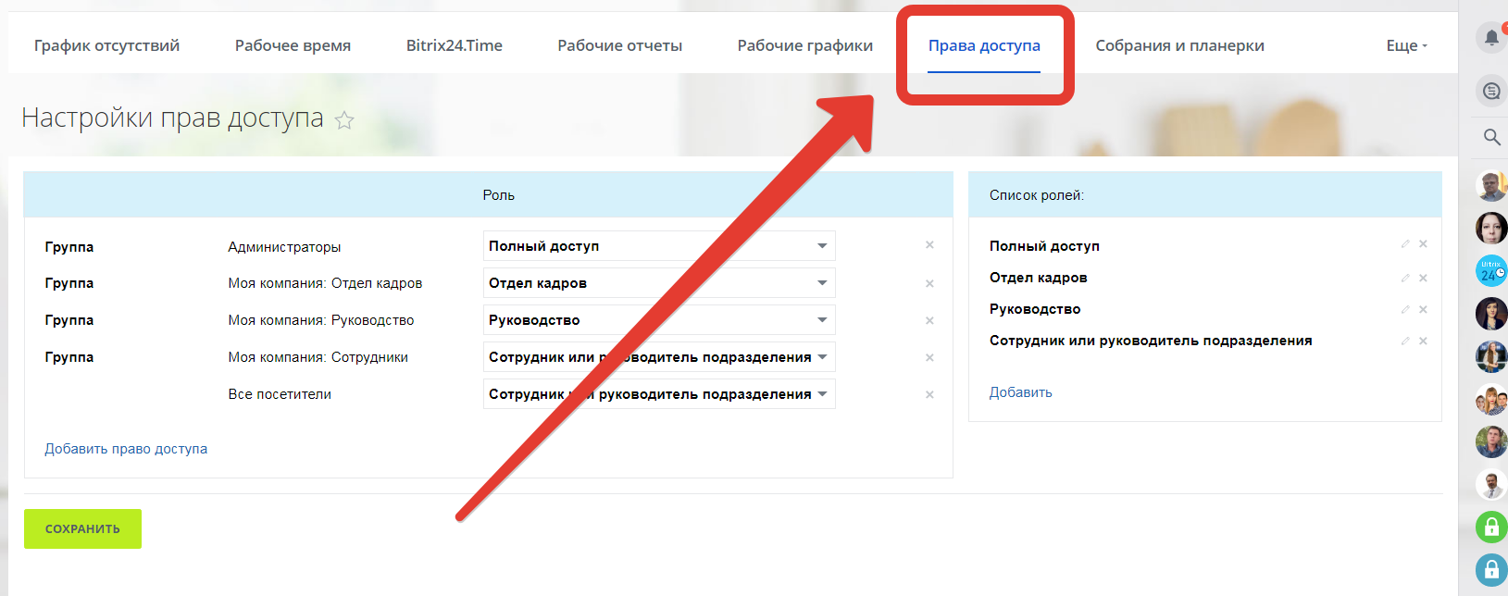Delete the Руководство role from list
The image size is (1508, 596).
pyautogui.click(x=1423, y=309)
